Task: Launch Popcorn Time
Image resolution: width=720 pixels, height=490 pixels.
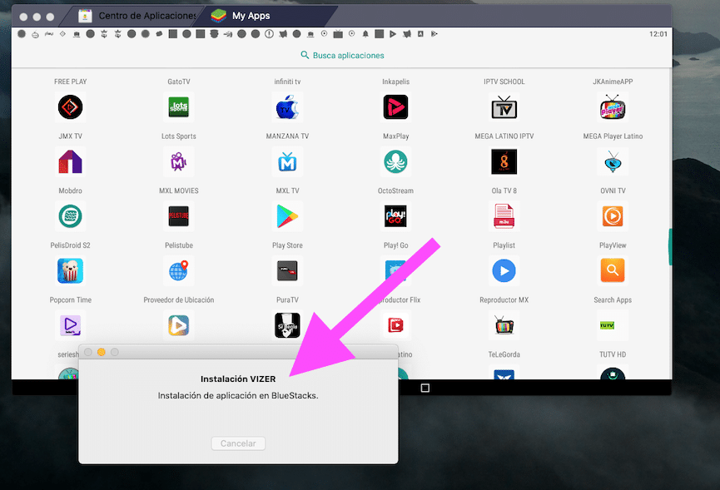Action: point(70,271)
